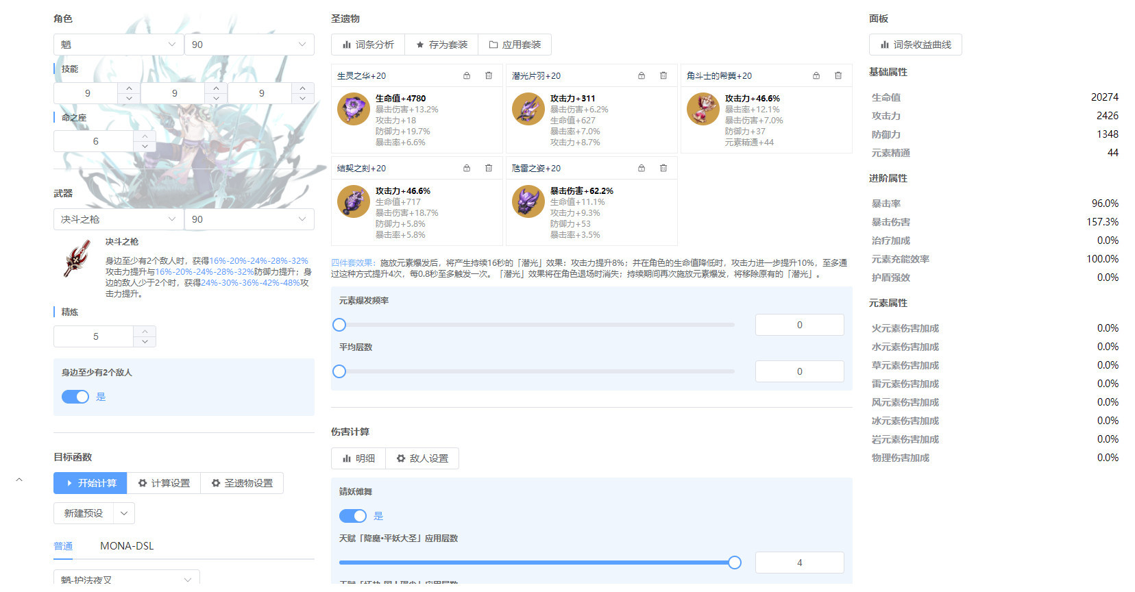Screen dimensions: 1135x592
Task: Lock the 生灵之华+20 artifact
Action: (x=467, y=75)
